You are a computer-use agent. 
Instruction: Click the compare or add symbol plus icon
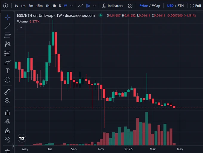tap(6, 6)
